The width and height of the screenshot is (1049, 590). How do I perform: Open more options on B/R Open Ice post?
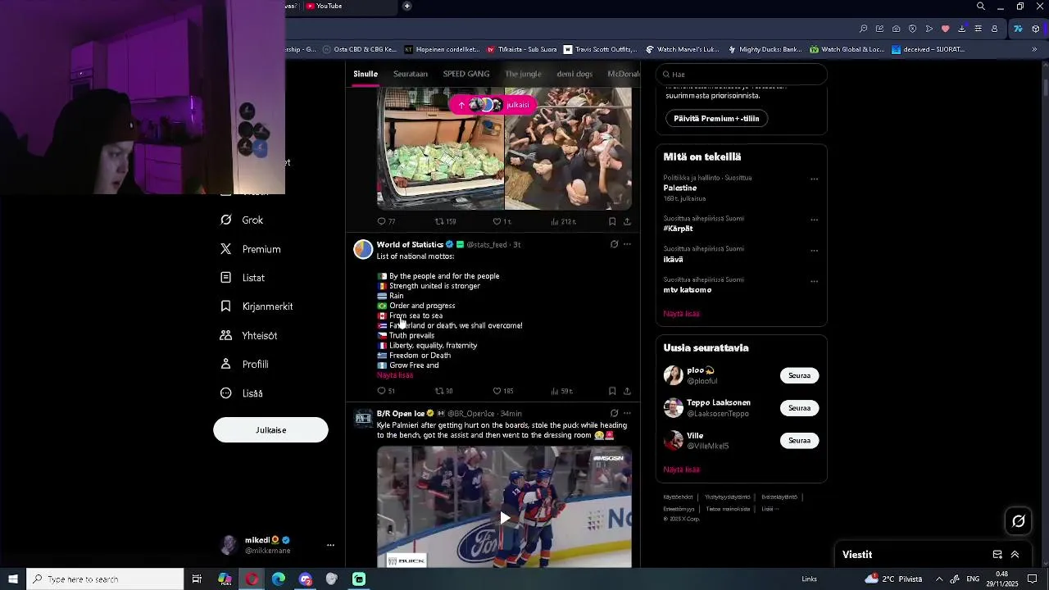tap(627, 413)
